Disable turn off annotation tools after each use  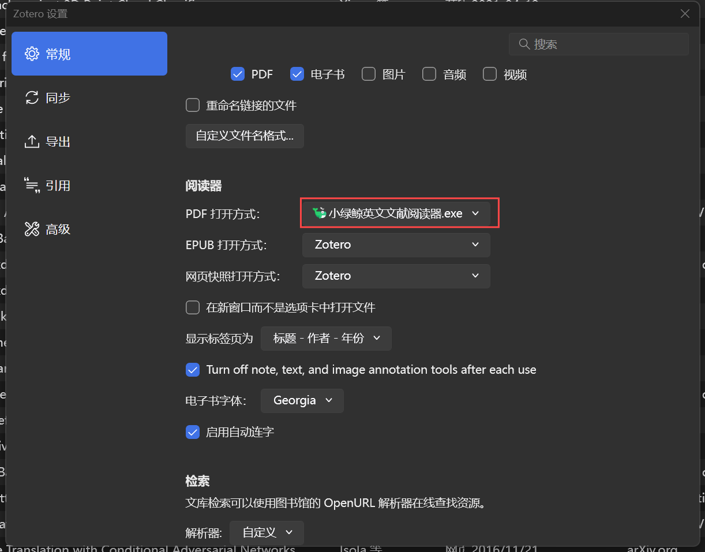(193, 370)
